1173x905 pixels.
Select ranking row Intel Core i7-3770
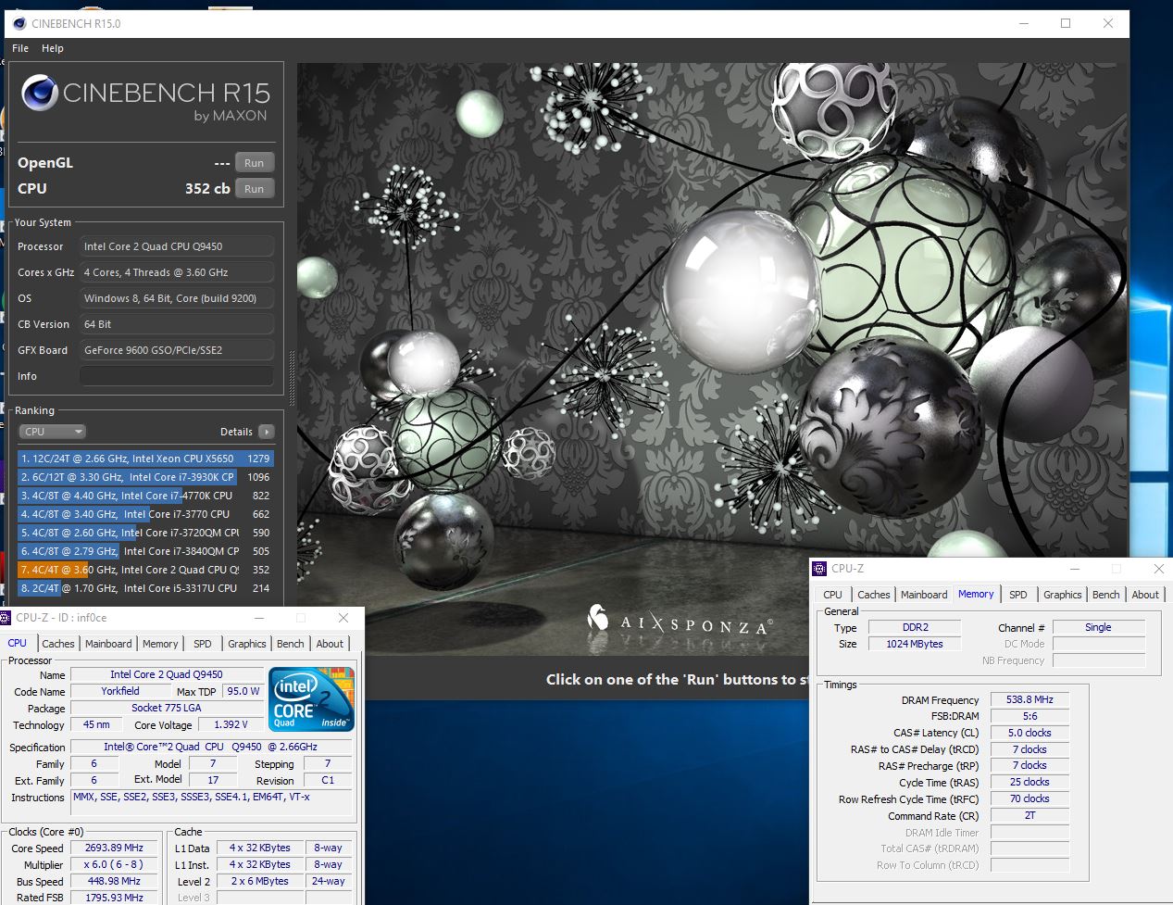tap(145, 514)
